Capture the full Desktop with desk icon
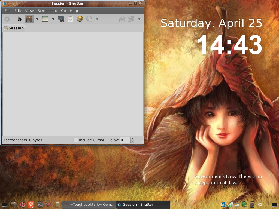The width and height of the screenshot is (279, 209). click(29, 19)
